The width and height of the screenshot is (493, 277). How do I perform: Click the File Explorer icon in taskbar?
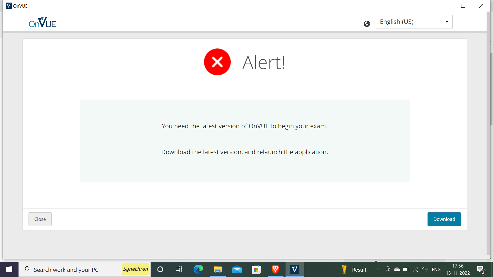217,269
